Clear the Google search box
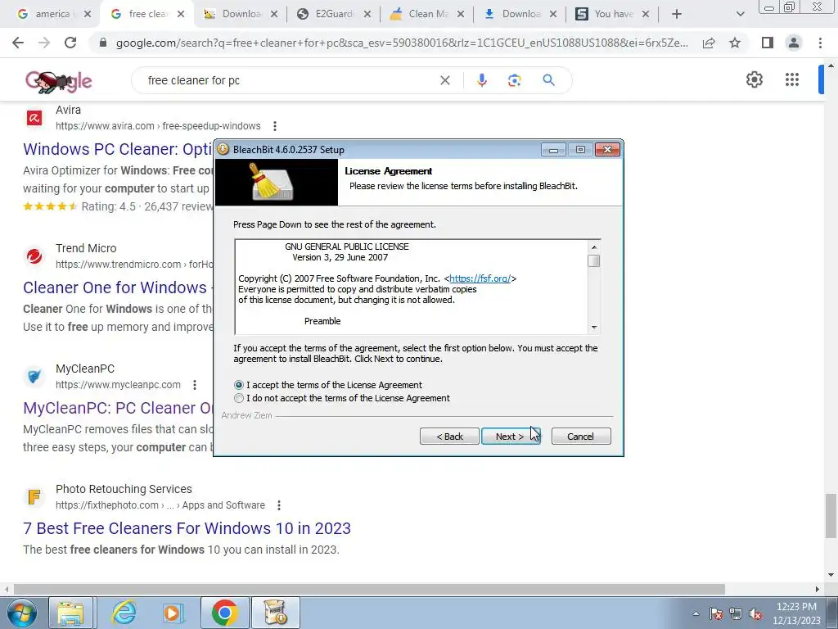The image size is (838, 629). [x=444, y=80]
